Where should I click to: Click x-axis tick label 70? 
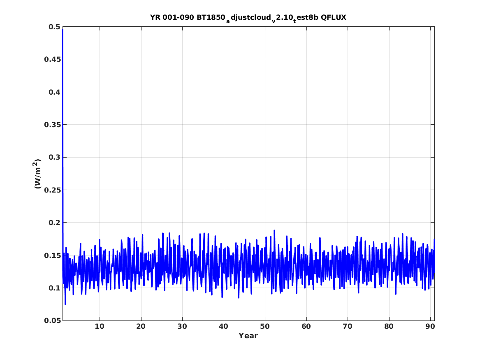click(x=348, y=326)
